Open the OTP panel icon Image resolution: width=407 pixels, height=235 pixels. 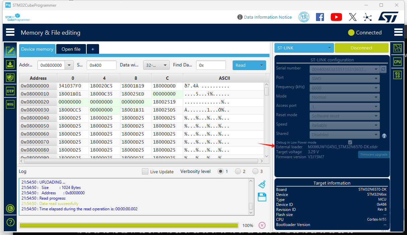click(x=10, y=91)
